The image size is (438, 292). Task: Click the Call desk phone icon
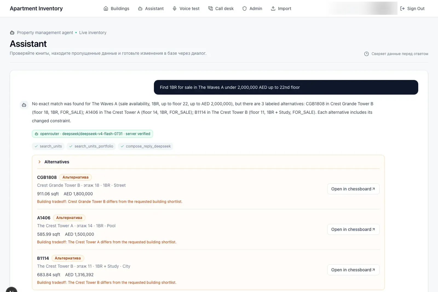[210, 8]
